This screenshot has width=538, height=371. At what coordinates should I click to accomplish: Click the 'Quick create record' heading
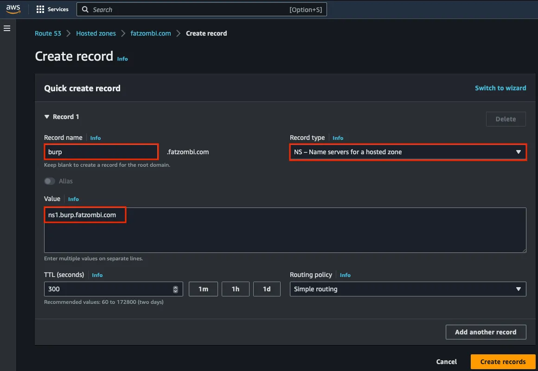pos(83,88)
